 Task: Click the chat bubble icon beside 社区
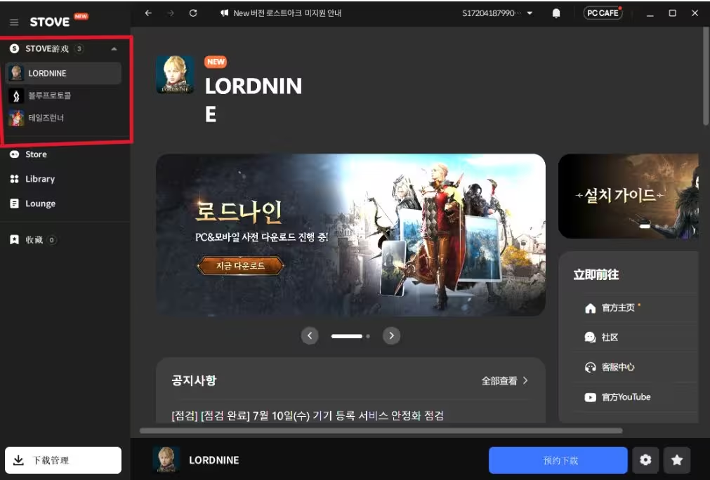coord(591,338)
